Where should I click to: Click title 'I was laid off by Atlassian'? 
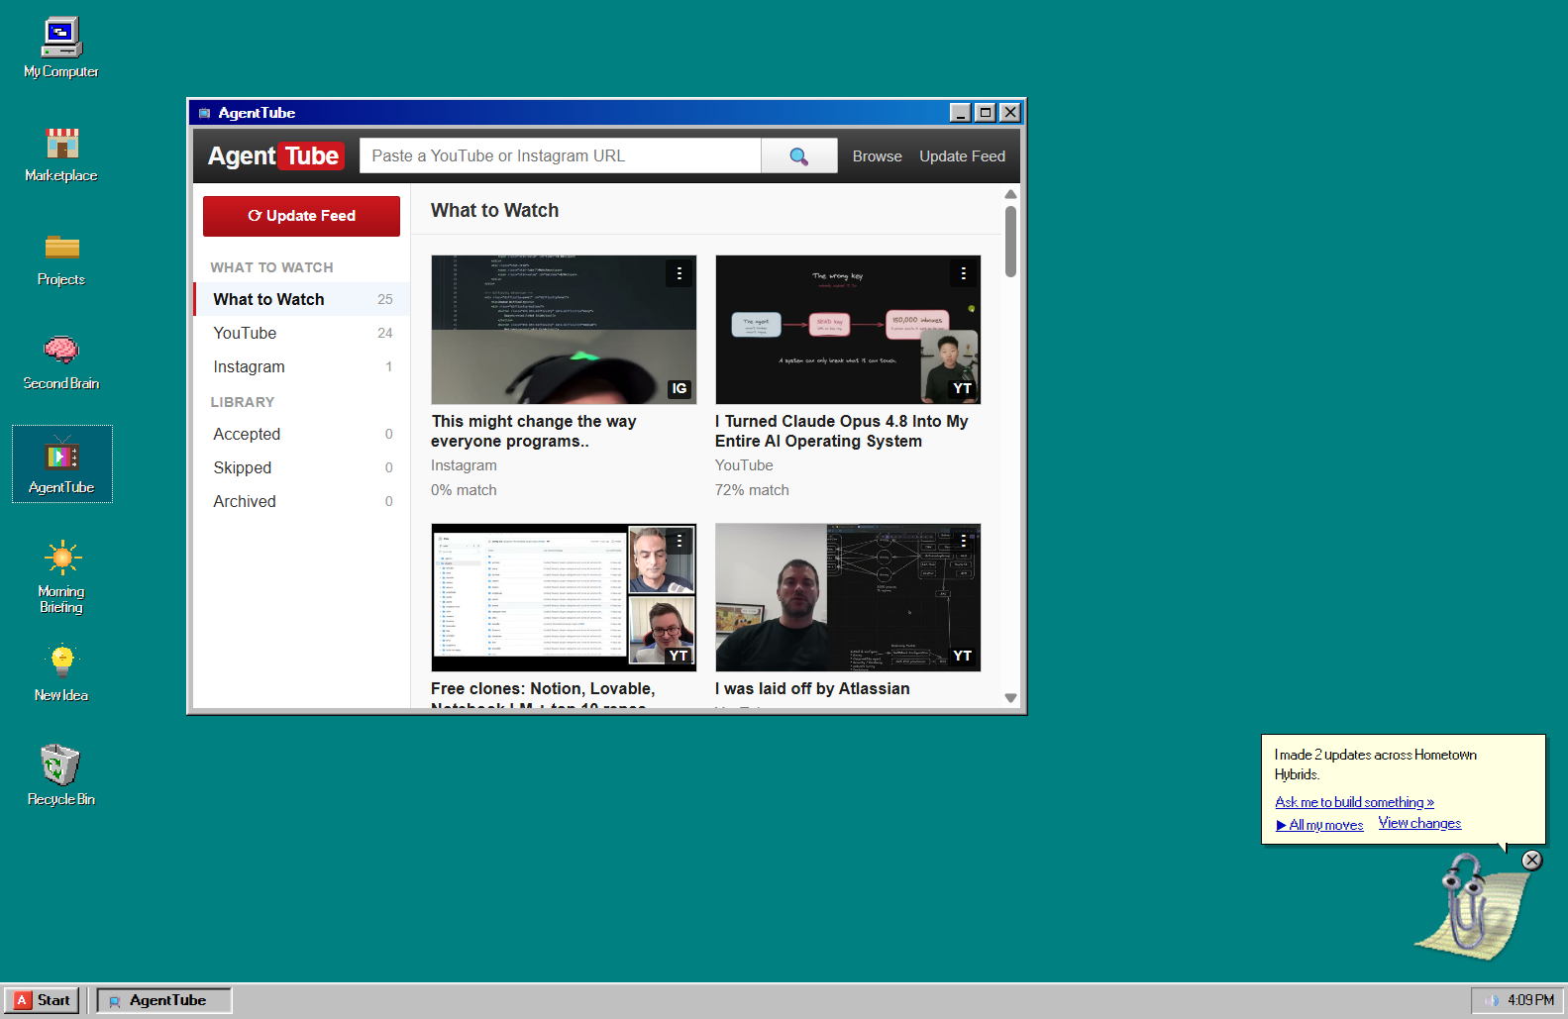point(812,688)
